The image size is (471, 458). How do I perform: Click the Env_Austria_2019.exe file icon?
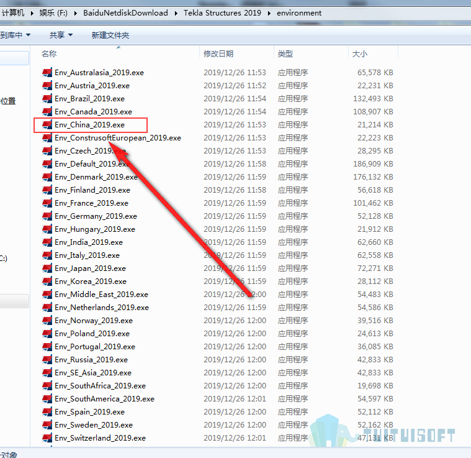tap(47, 85)
